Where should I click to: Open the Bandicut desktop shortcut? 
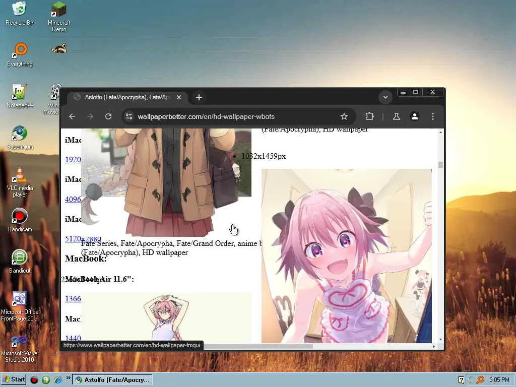20,262
